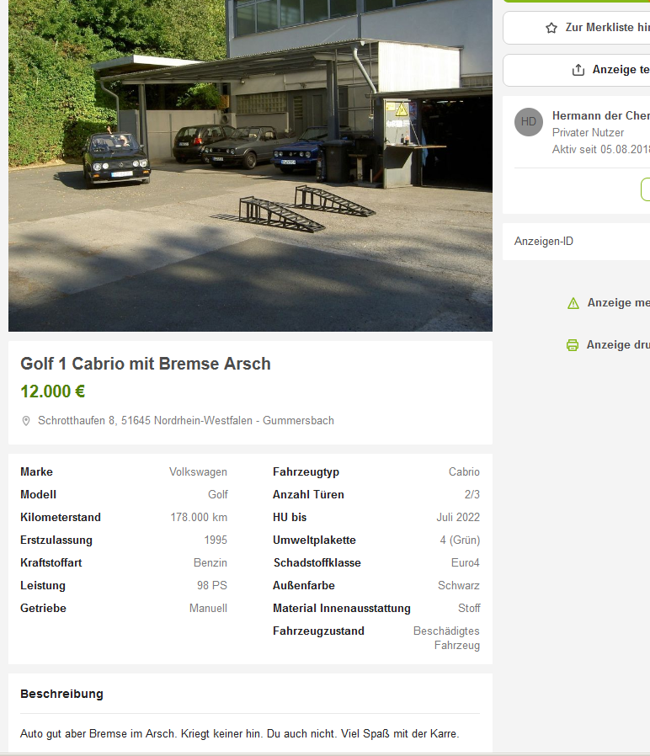
Task: Click the location pin before Schrotthaufen 8
Action: point(26,421)
